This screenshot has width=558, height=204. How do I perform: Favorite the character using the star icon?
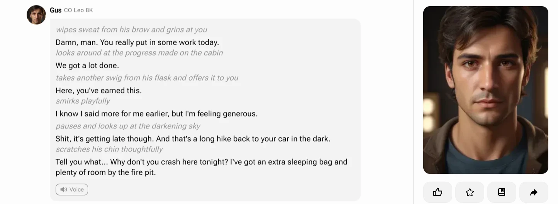470,192
